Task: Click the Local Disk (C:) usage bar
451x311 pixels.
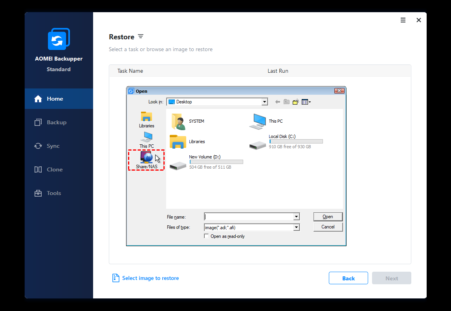Action: 296,142
